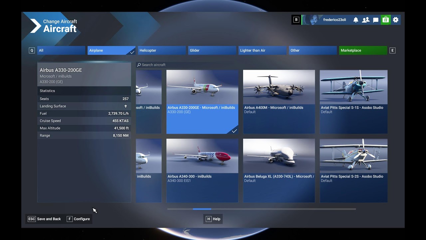
Task: Select the Airplane category tab
Action: [111, 50]
